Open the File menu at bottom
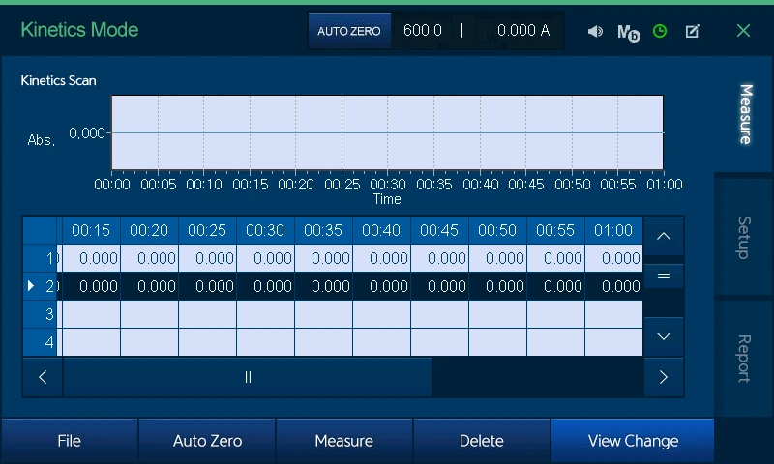This screenshot has height=464, width=774. [69, 441]
